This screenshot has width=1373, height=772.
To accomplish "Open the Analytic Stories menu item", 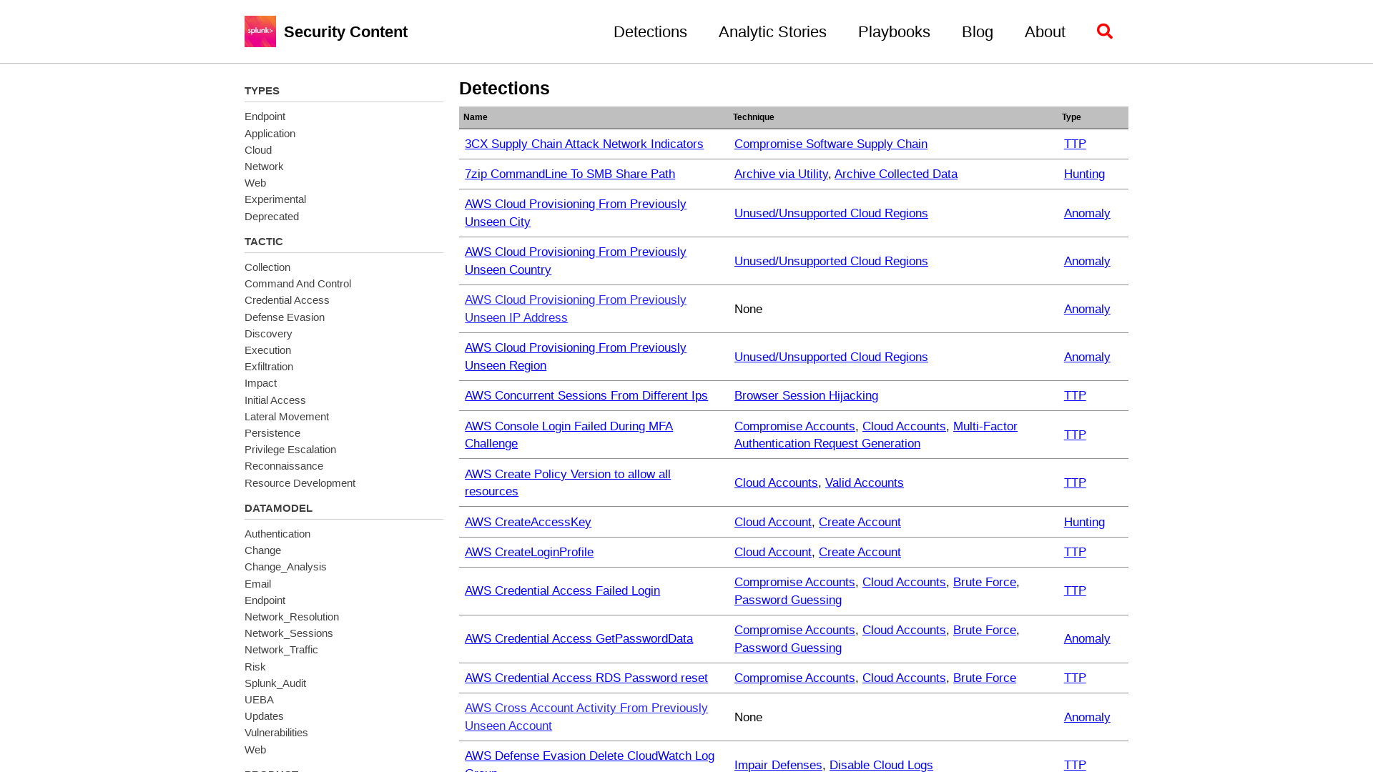I will click(x=772, y=32).
